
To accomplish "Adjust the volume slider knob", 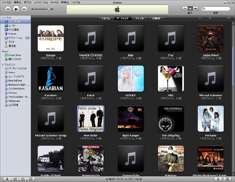I will pyautogui.click(x=49, y=9).
